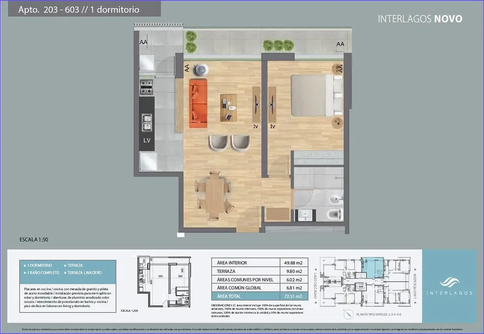Click the round grey pouf above the sofa
Viewport: 484px width, 334px height.
coord(201,69)
